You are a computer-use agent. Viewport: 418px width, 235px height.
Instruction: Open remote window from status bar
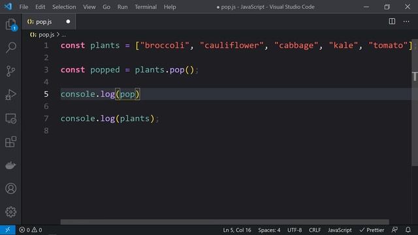(8, 230)
